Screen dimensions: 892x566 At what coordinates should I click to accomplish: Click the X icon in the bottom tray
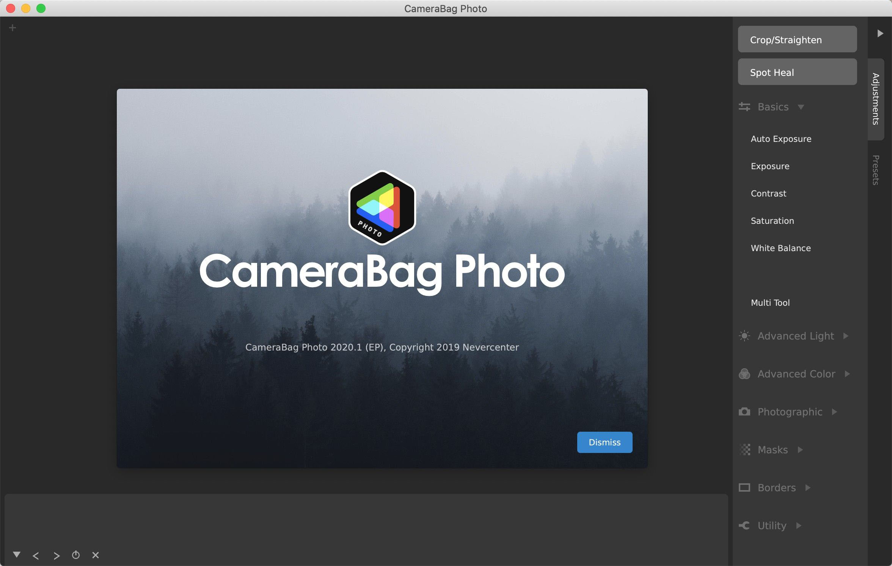(96, 555)
